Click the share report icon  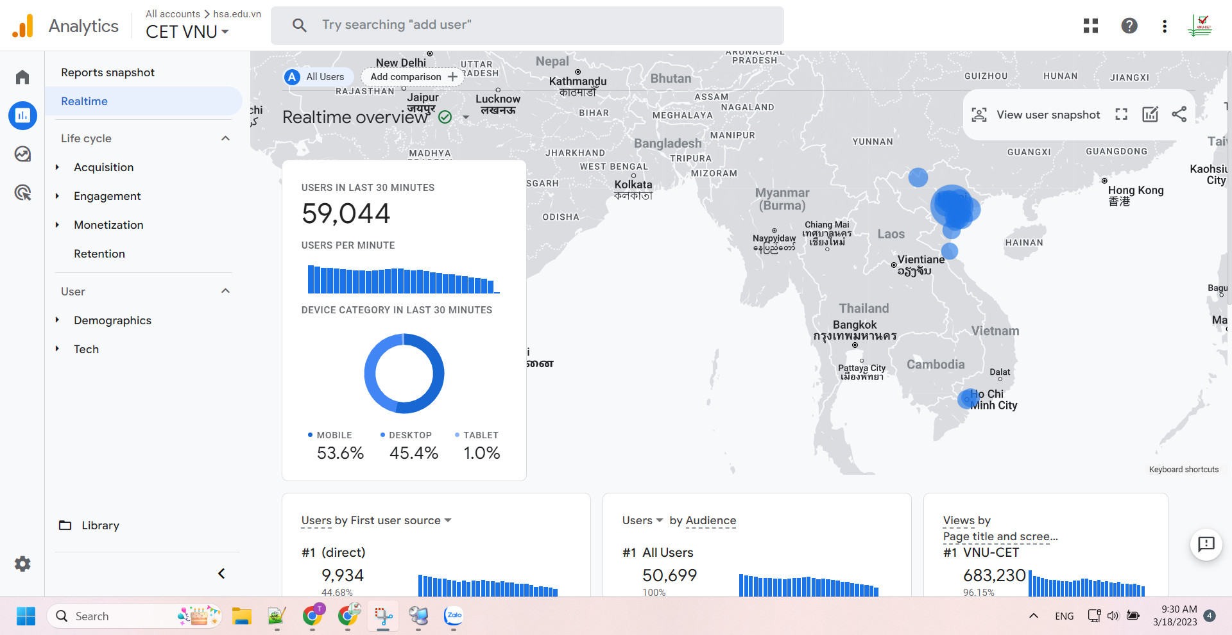click(x=1179, y=115)
